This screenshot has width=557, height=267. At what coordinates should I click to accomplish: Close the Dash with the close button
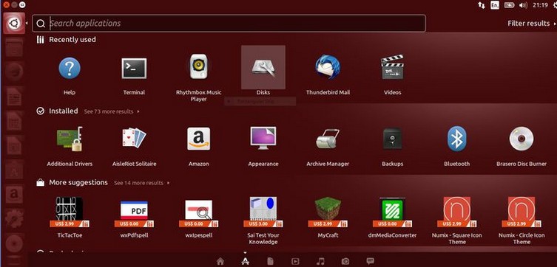coord(6,5)
